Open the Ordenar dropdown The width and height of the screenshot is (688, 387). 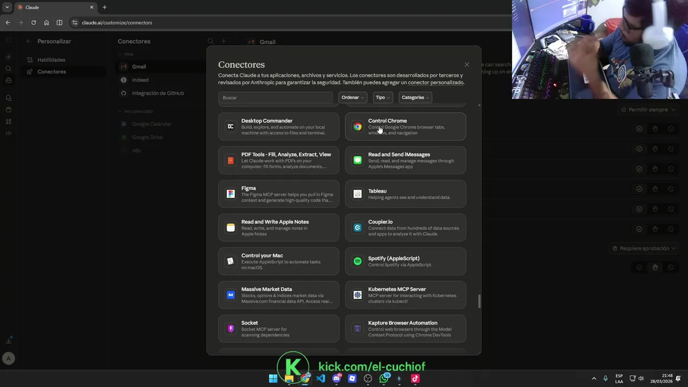point(353,97)
